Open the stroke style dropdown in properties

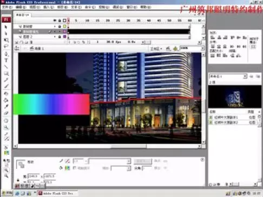tap(129, 161)
